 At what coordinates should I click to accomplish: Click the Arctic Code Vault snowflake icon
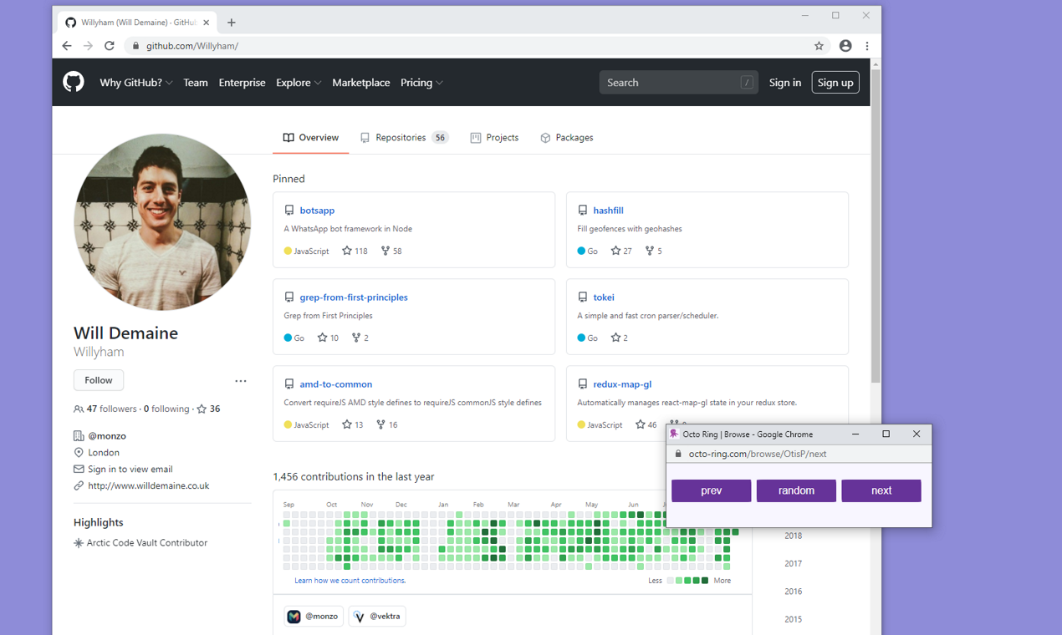(x=79, y=543)
